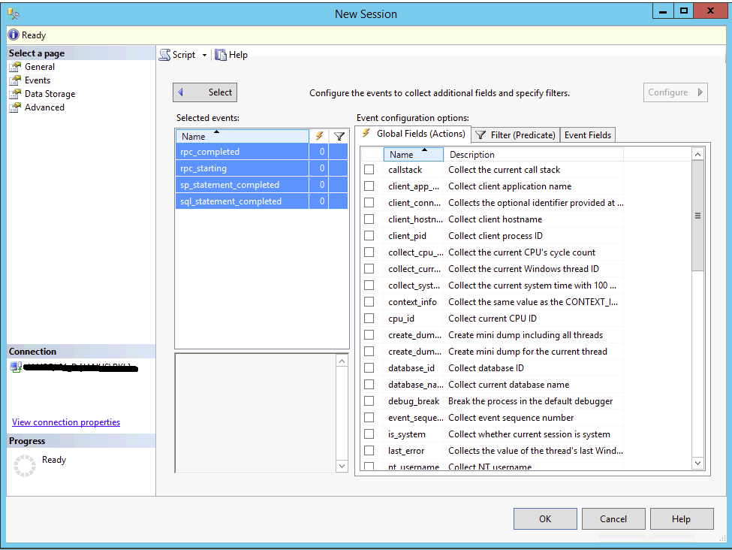
Task: Enable the callstack action checkbox
Action: [x=369, y=170]
